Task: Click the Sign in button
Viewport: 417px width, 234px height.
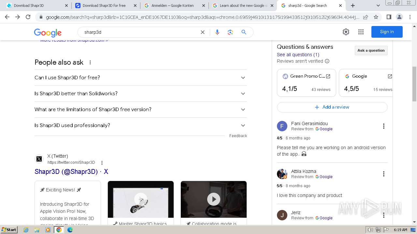Action: [387, 32]
